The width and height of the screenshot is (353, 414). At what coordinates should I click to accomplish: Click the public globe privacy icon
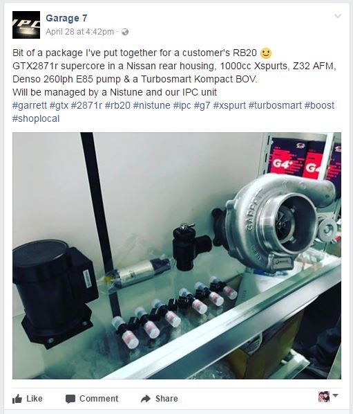pyautogui.click(x=125, y=32)
